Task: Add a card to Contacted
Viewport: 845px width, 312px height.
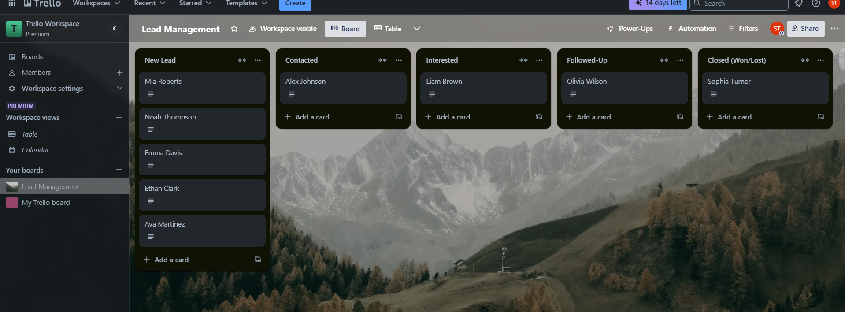Action: click(x=335, y=117)
